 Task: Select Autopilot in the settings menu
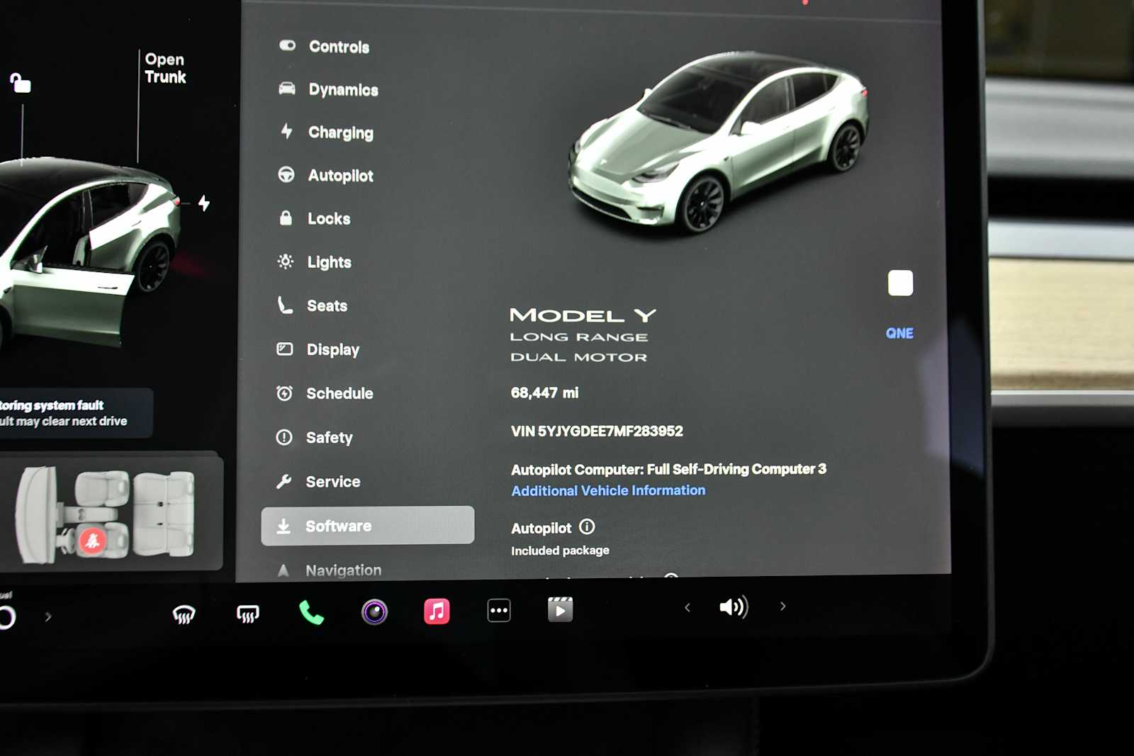pyautogui.click(x=340, y=176)
